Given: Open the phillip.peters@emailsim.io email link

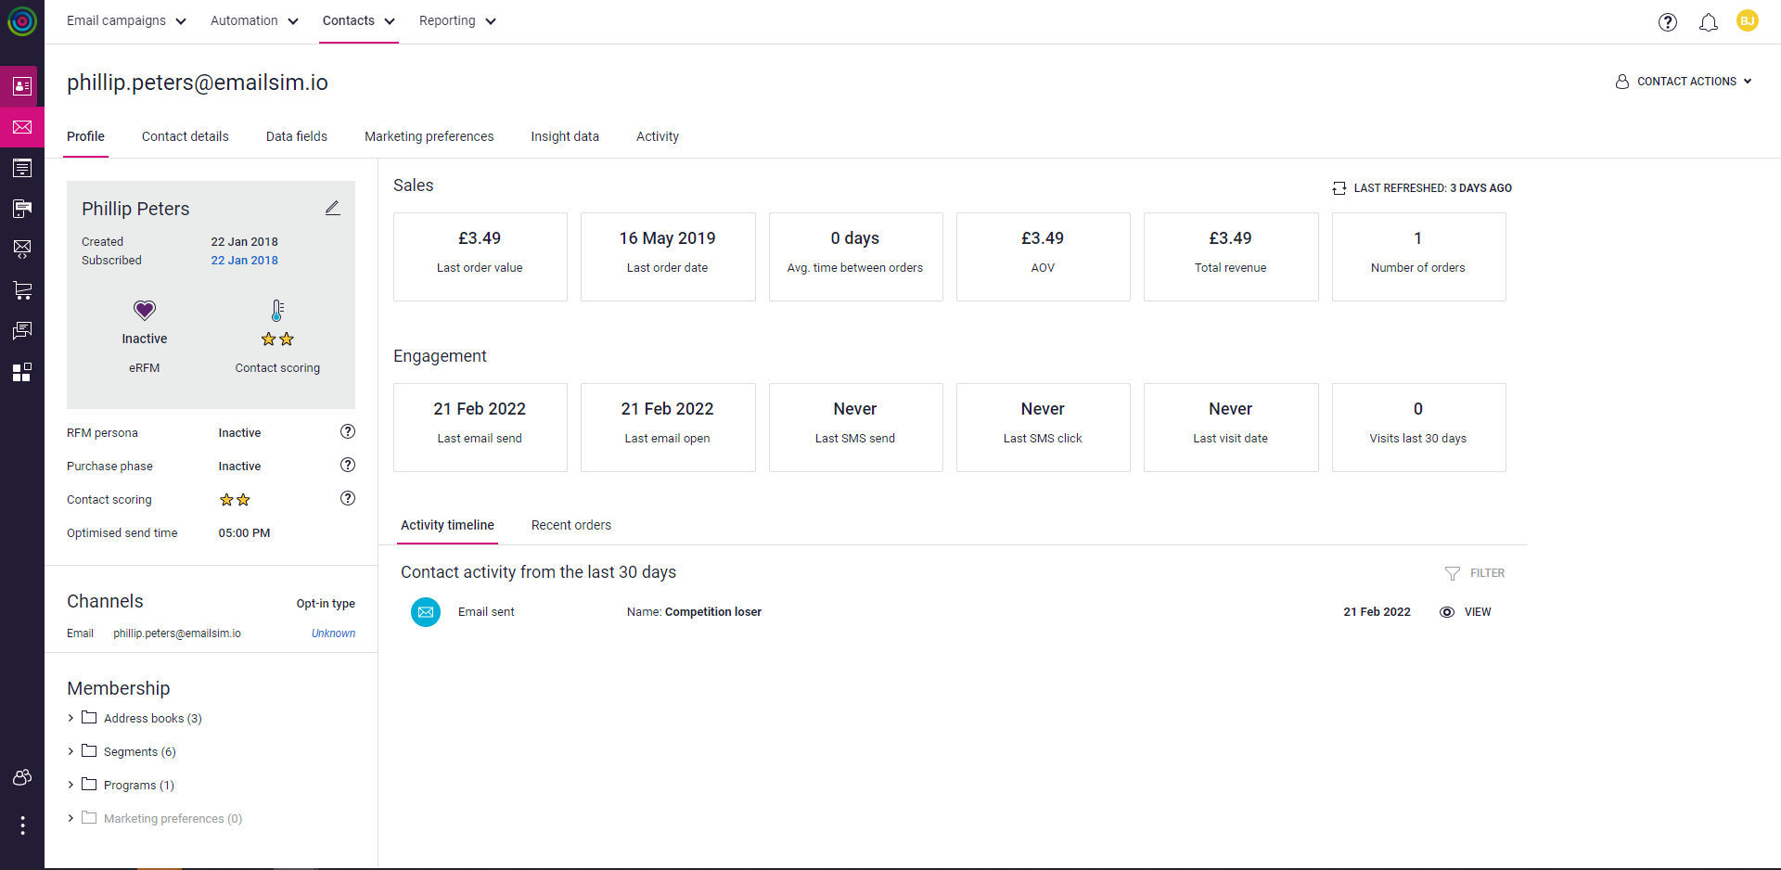Looking at the screenshot, I should point(176,633).
